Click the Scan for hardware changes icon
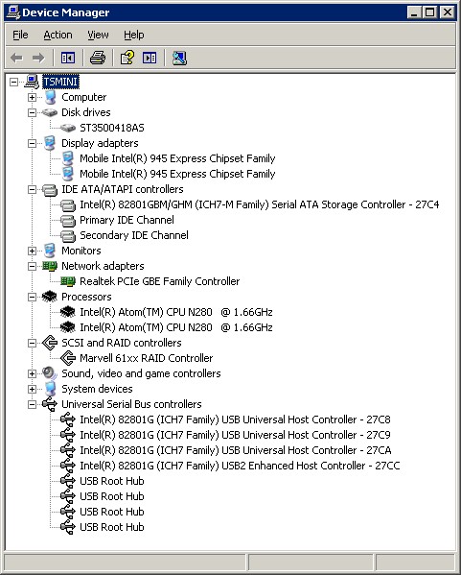The image size is (461, 575). 179,58
